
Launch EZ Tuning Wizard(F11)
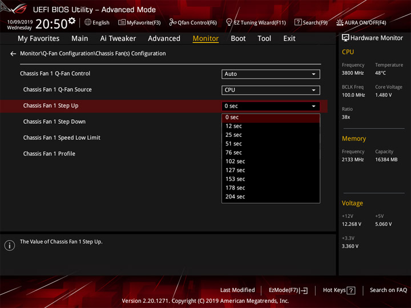pyautogui.click(x=256, y=22)
